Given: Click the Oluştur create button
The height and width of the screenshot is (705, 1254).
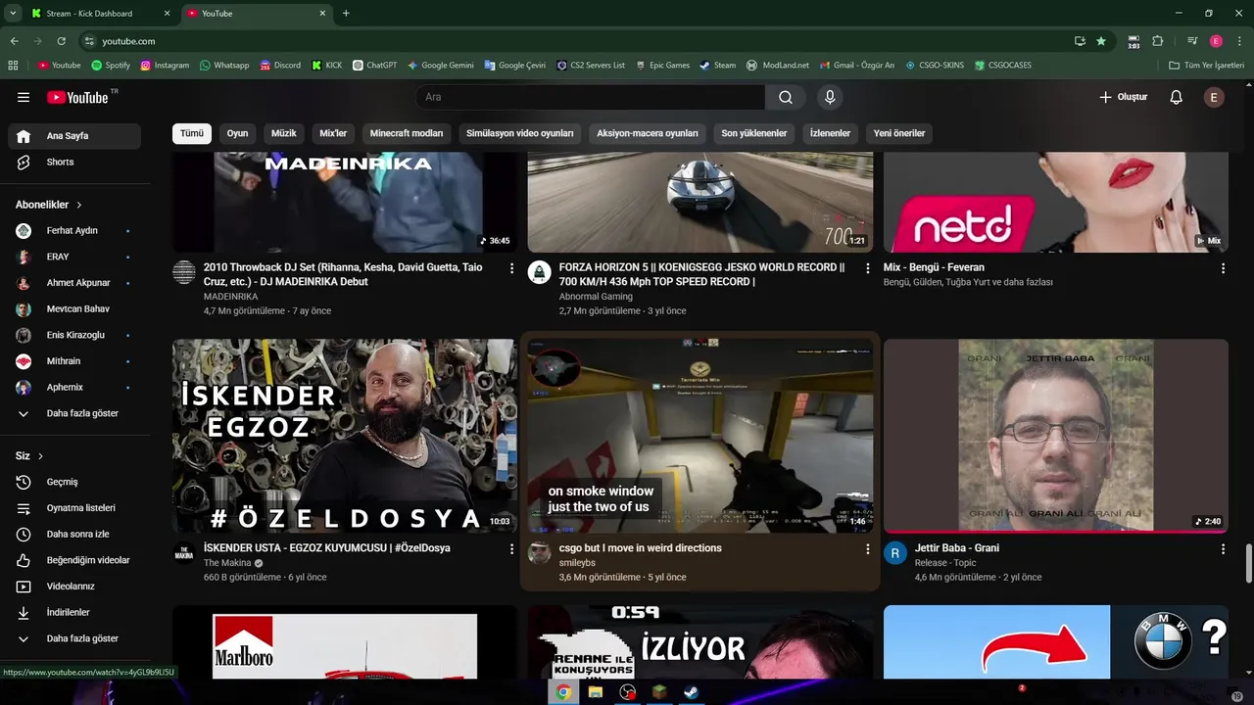Looking at the screenshot, I should [1123, 97].
